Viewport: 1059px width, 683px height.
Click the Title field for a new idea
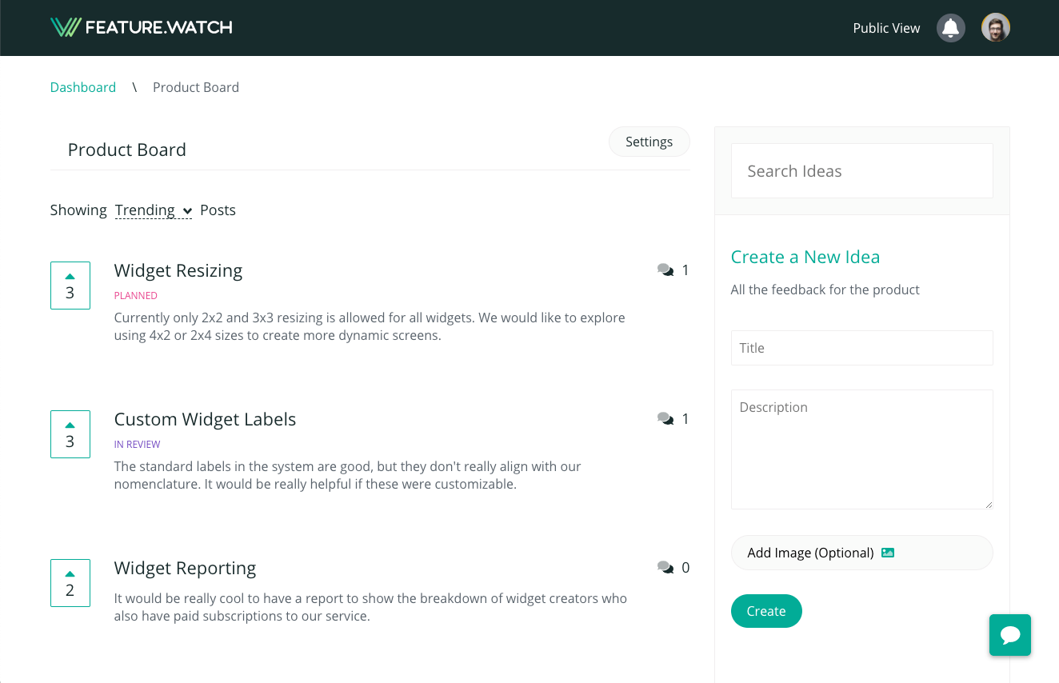coord(861,348)
